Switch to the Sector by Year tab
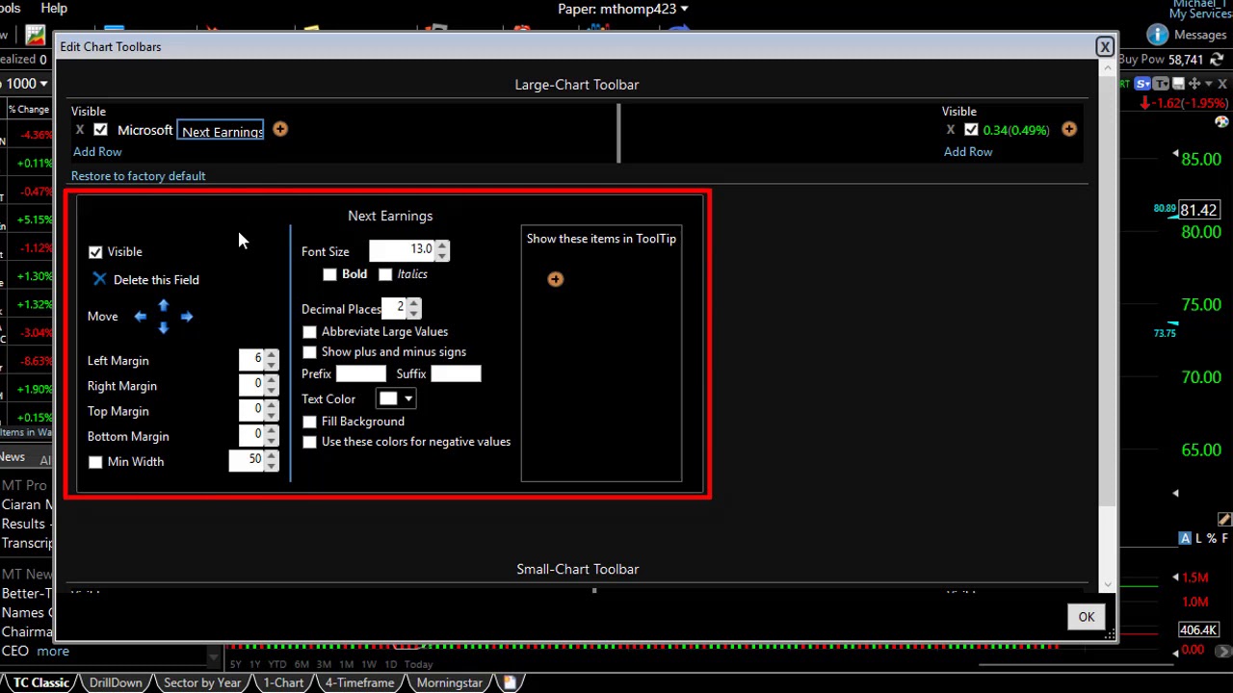The image size is (1233, 693). click(x=202, y=682)
